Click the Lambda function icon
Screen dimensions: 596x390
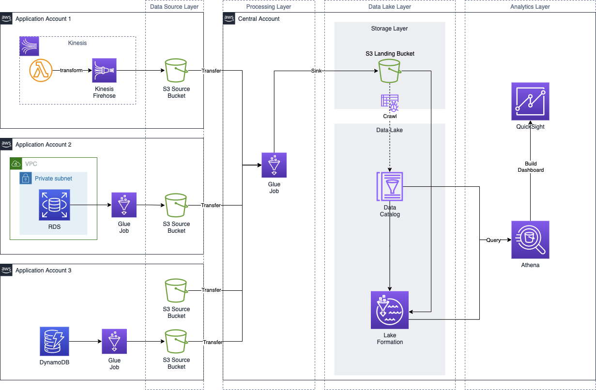tap(42, 71)
